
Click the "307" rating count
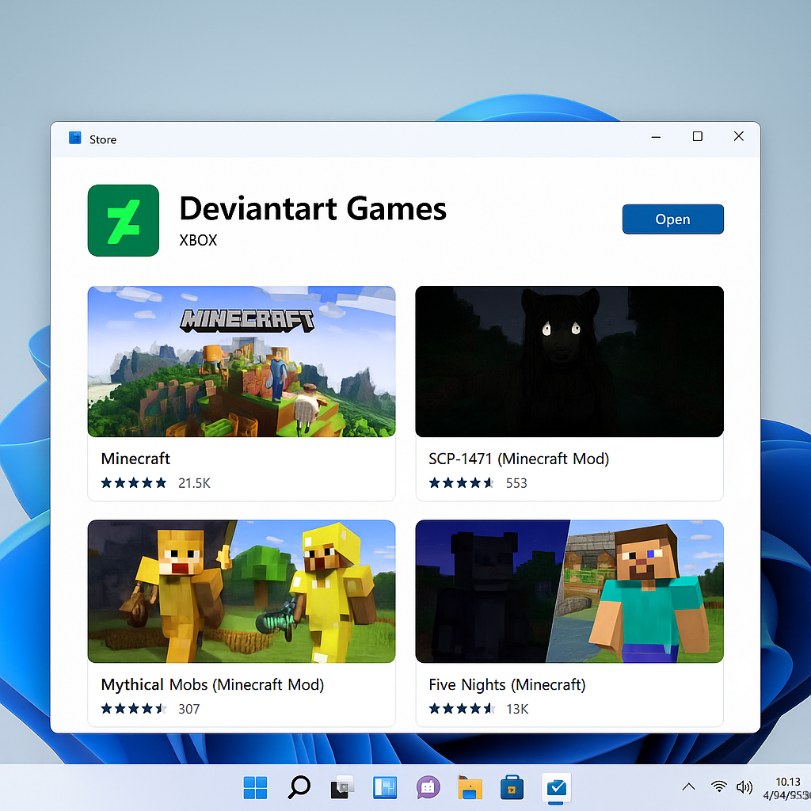188,709
